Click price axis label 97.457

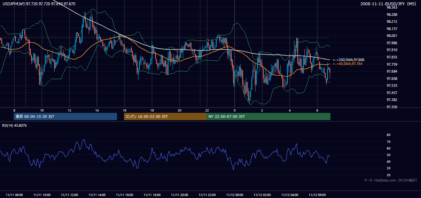392,93
